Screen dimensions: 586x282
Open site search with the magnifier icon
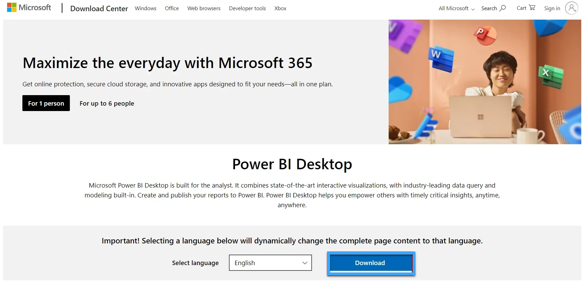pyautogui.click(x=503, y=8)
